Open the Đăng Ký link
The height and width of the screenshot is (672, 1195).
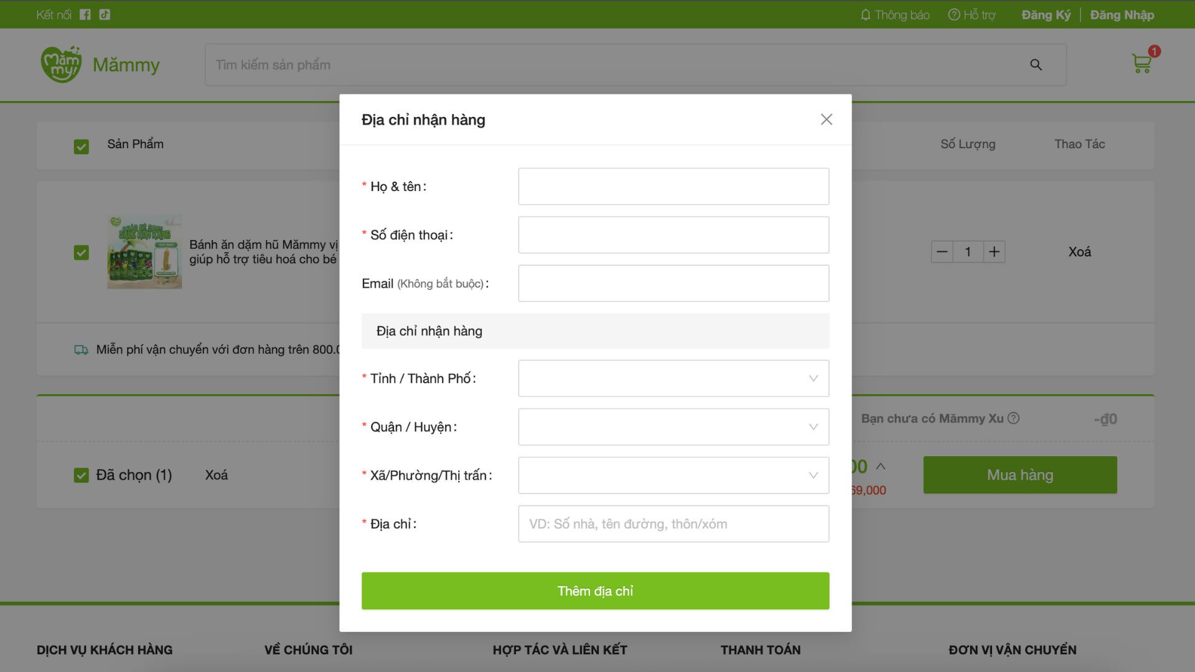coord(1046,15)
